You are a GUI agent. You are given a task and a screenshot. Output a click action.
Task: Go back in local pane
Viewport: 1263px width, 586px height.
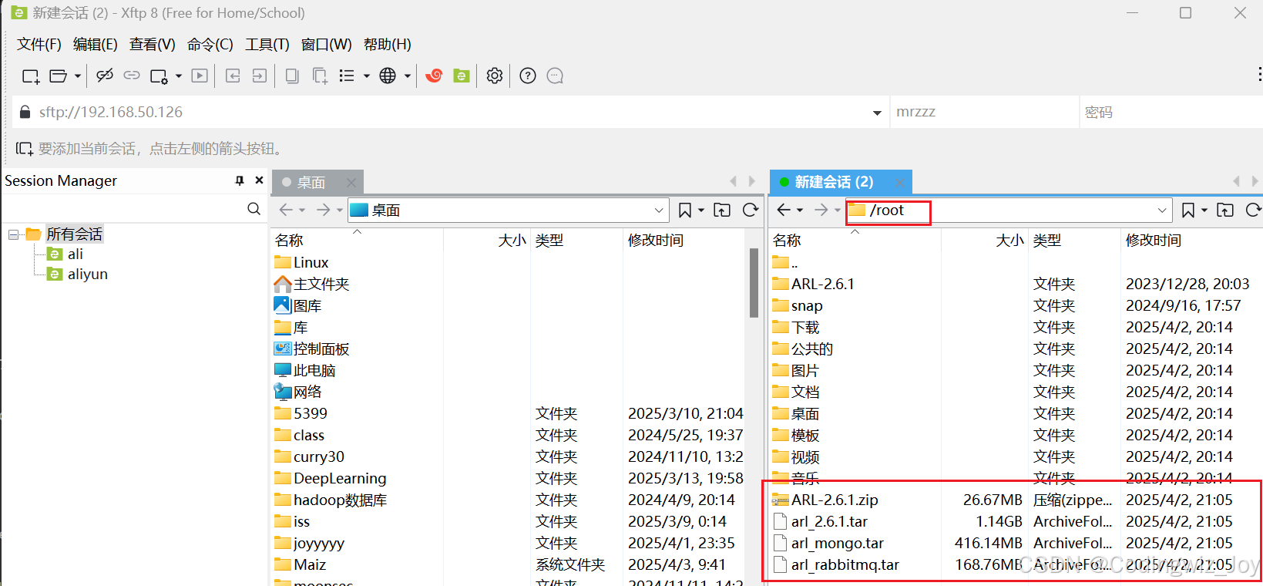(286, 210)
